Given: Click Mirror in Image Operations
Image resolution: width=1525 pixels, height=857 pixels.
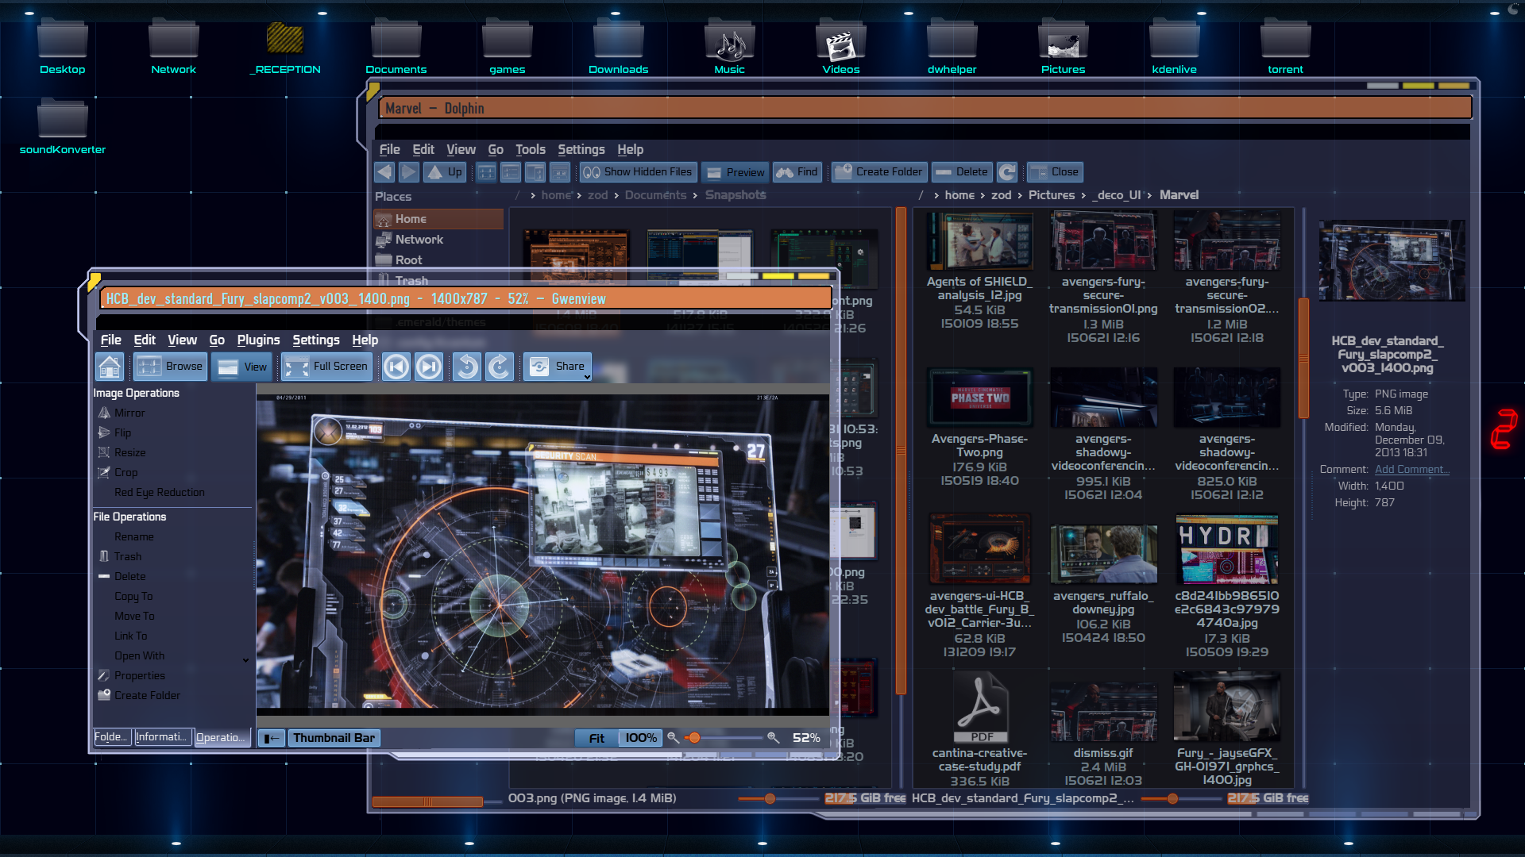Looking at the screenshot, I should (129, 413).
